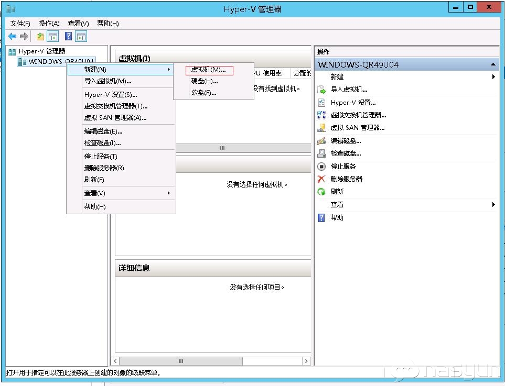Choose 检查磁盘(I)... in the context menu
Screen dimensions: 505x386
[x=121, y=143]
